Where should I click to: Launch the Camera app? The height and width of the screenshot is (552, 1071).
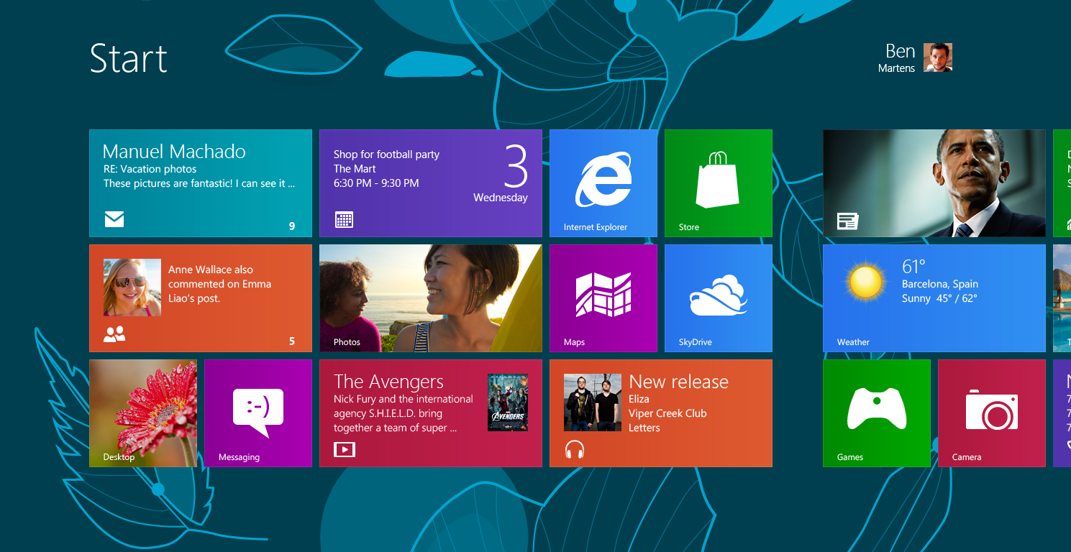pos(991,413)
